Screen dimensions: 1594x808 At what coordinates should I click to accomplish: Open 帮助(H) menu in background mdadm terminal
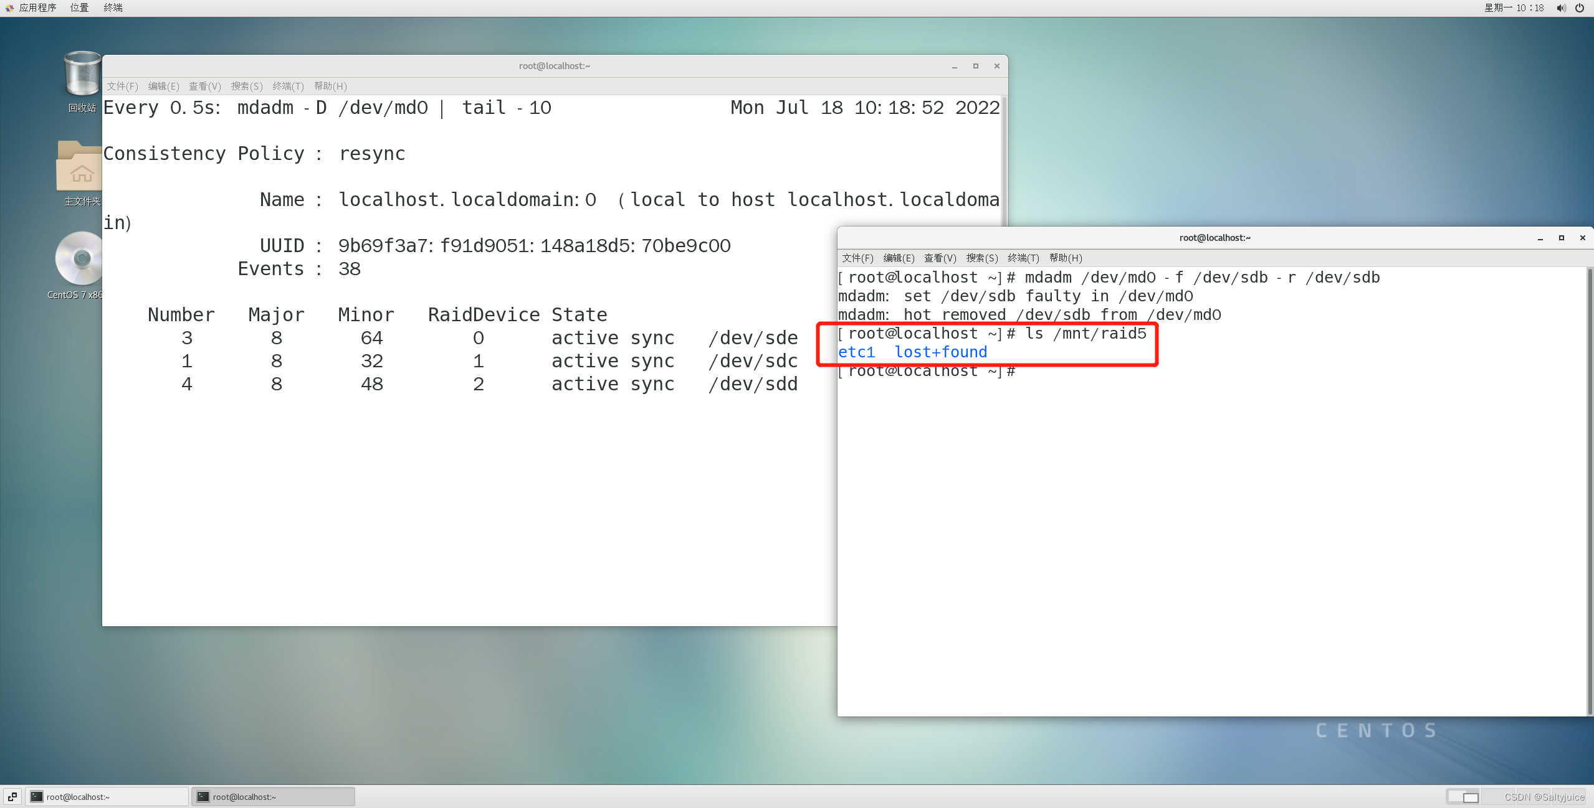(x=330, y=86)
